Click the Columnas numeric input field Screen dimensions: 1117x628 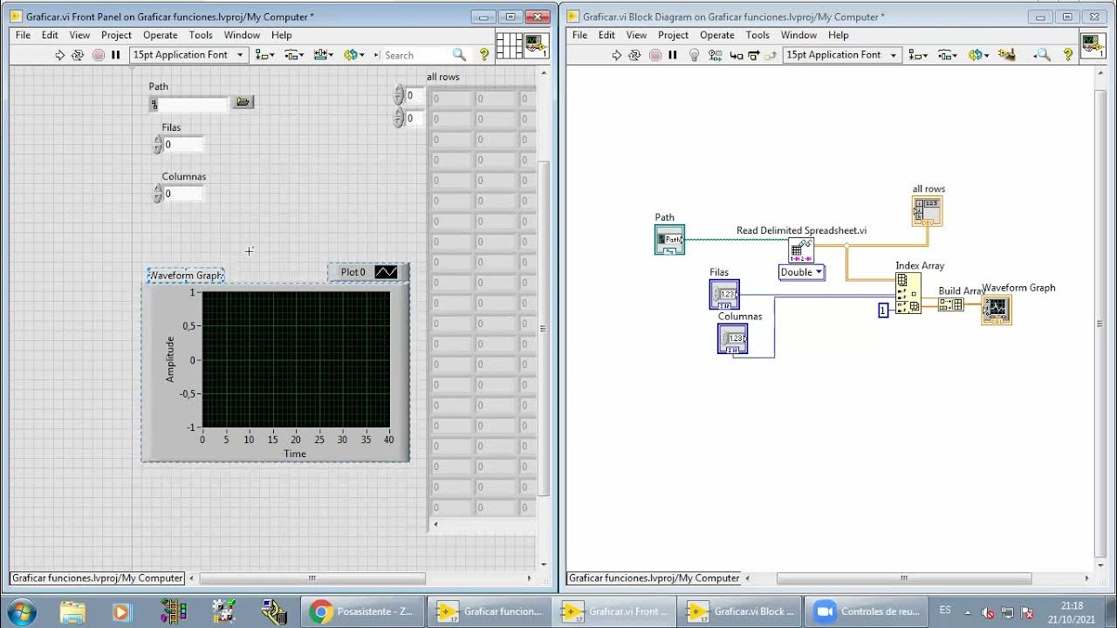183,194
